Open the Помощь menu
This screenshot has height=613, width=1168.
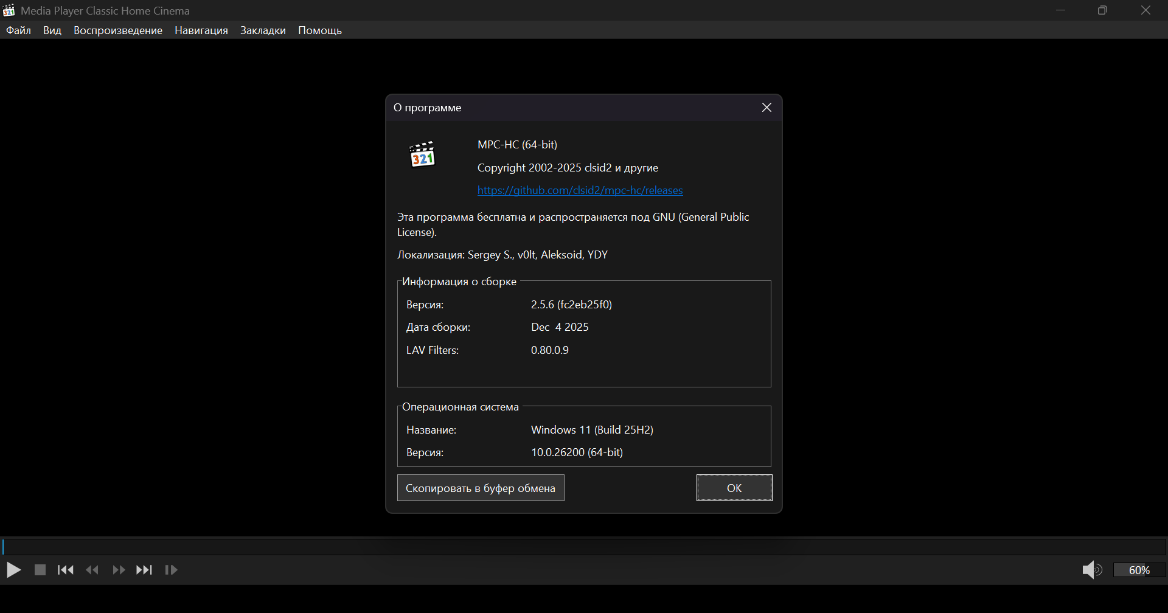[x=320, y=30]
